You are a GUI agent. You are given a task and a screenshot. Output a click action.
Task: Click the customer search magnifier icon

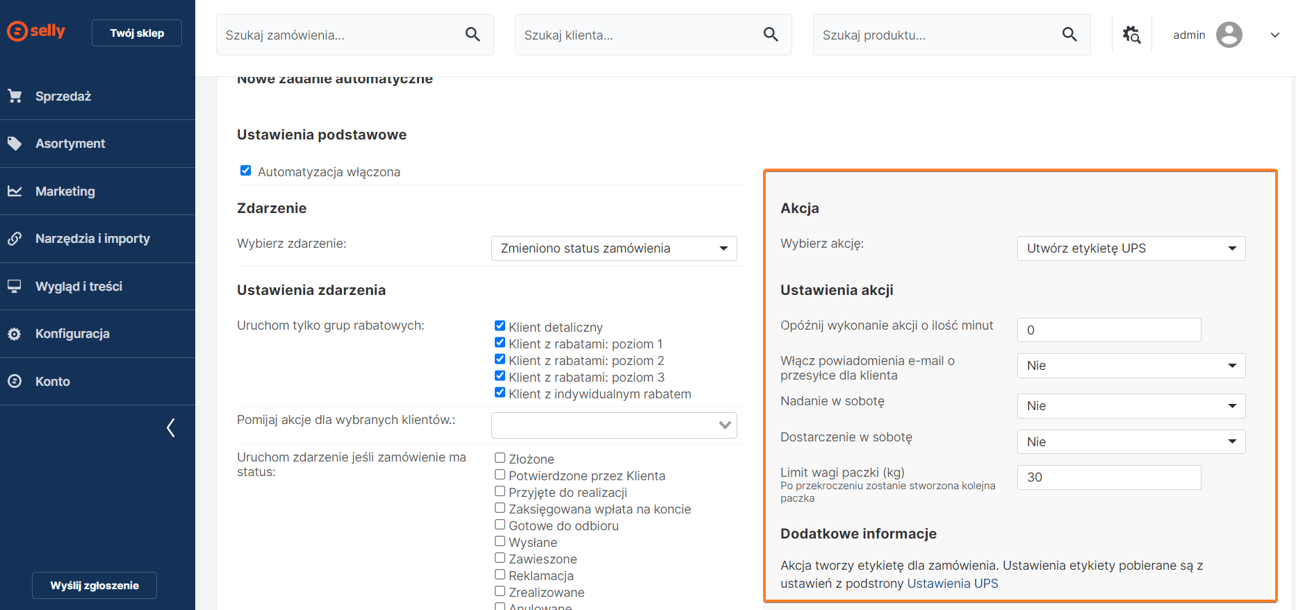(x=771, y=35)
